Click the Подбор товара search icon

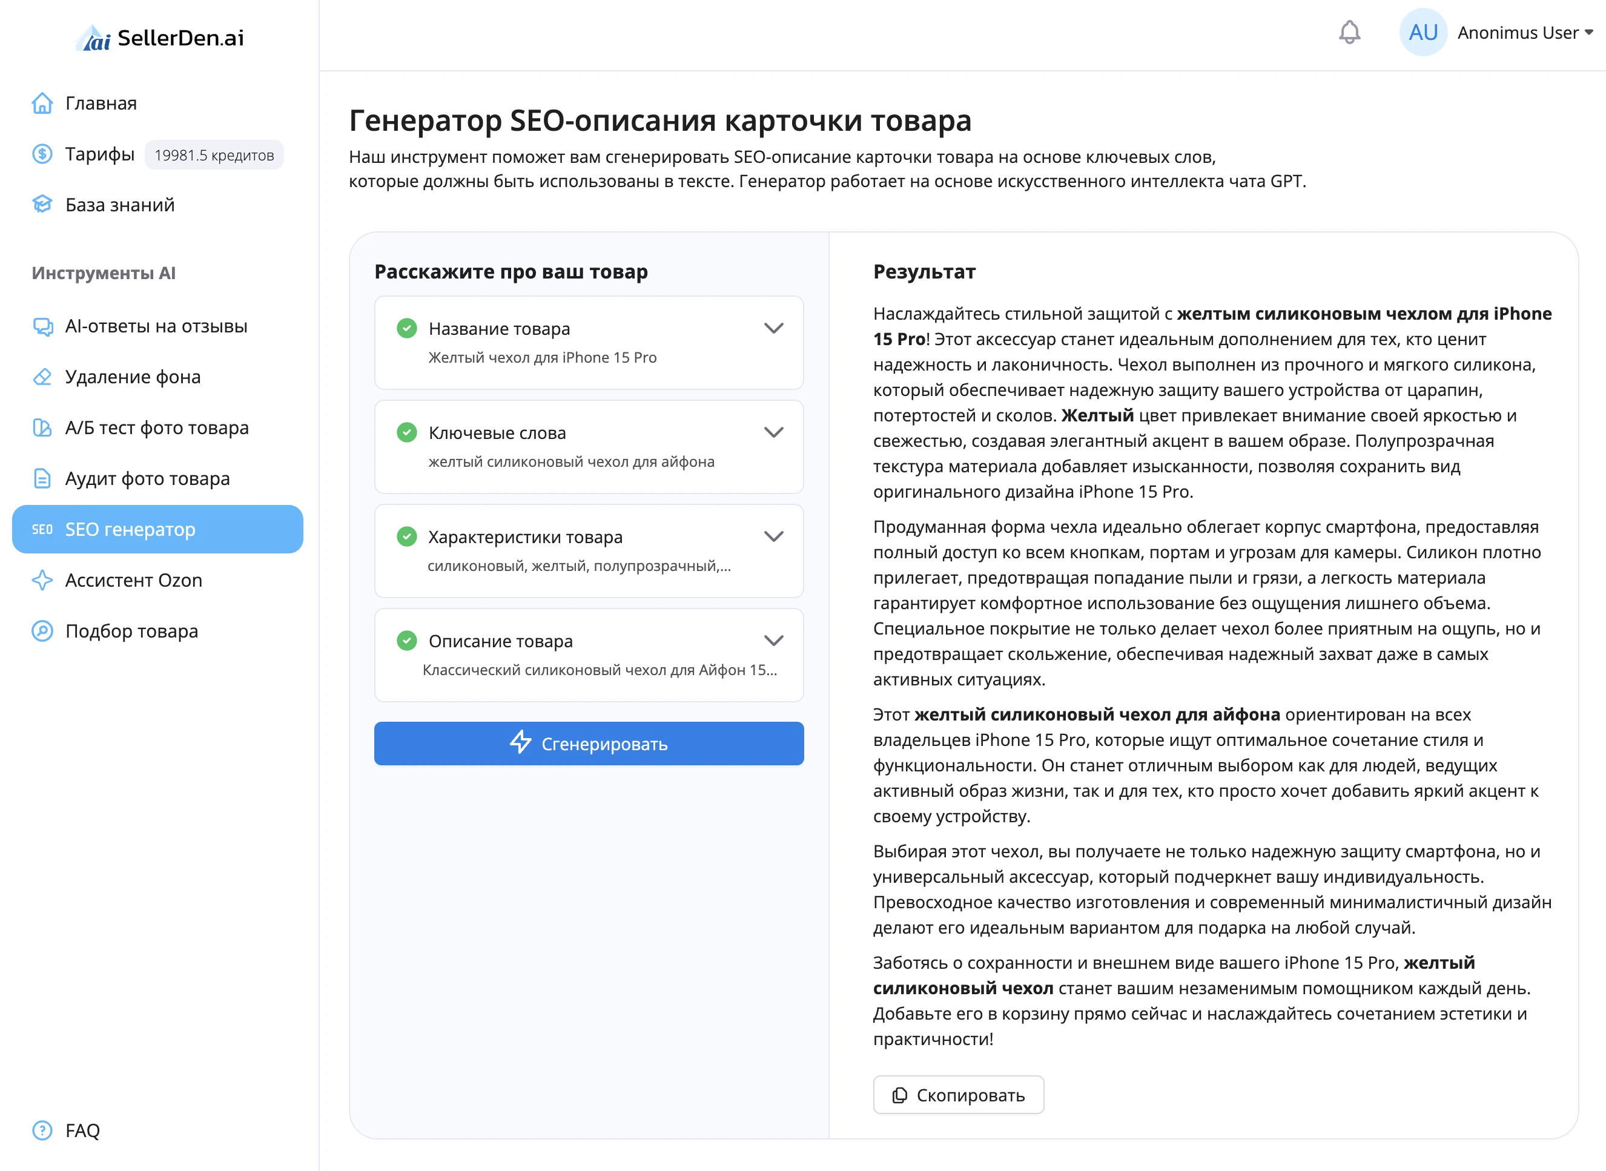[x=42, y=631]
